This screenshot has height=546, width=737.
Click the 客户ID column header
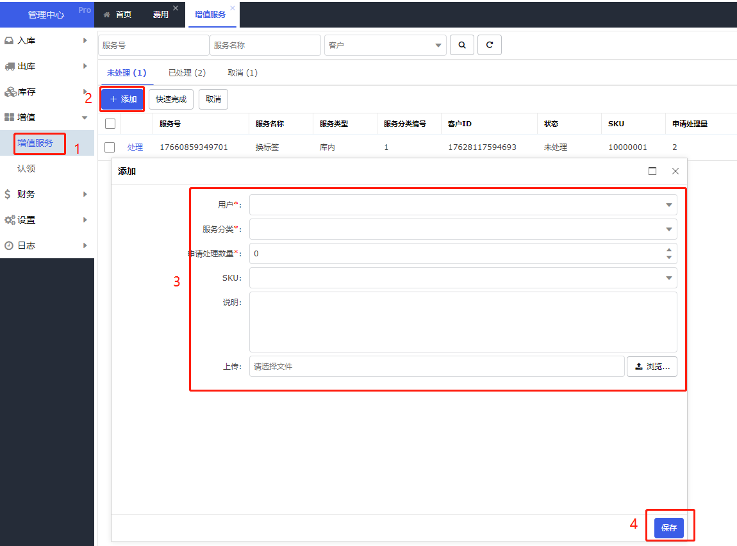click(460, 124)
